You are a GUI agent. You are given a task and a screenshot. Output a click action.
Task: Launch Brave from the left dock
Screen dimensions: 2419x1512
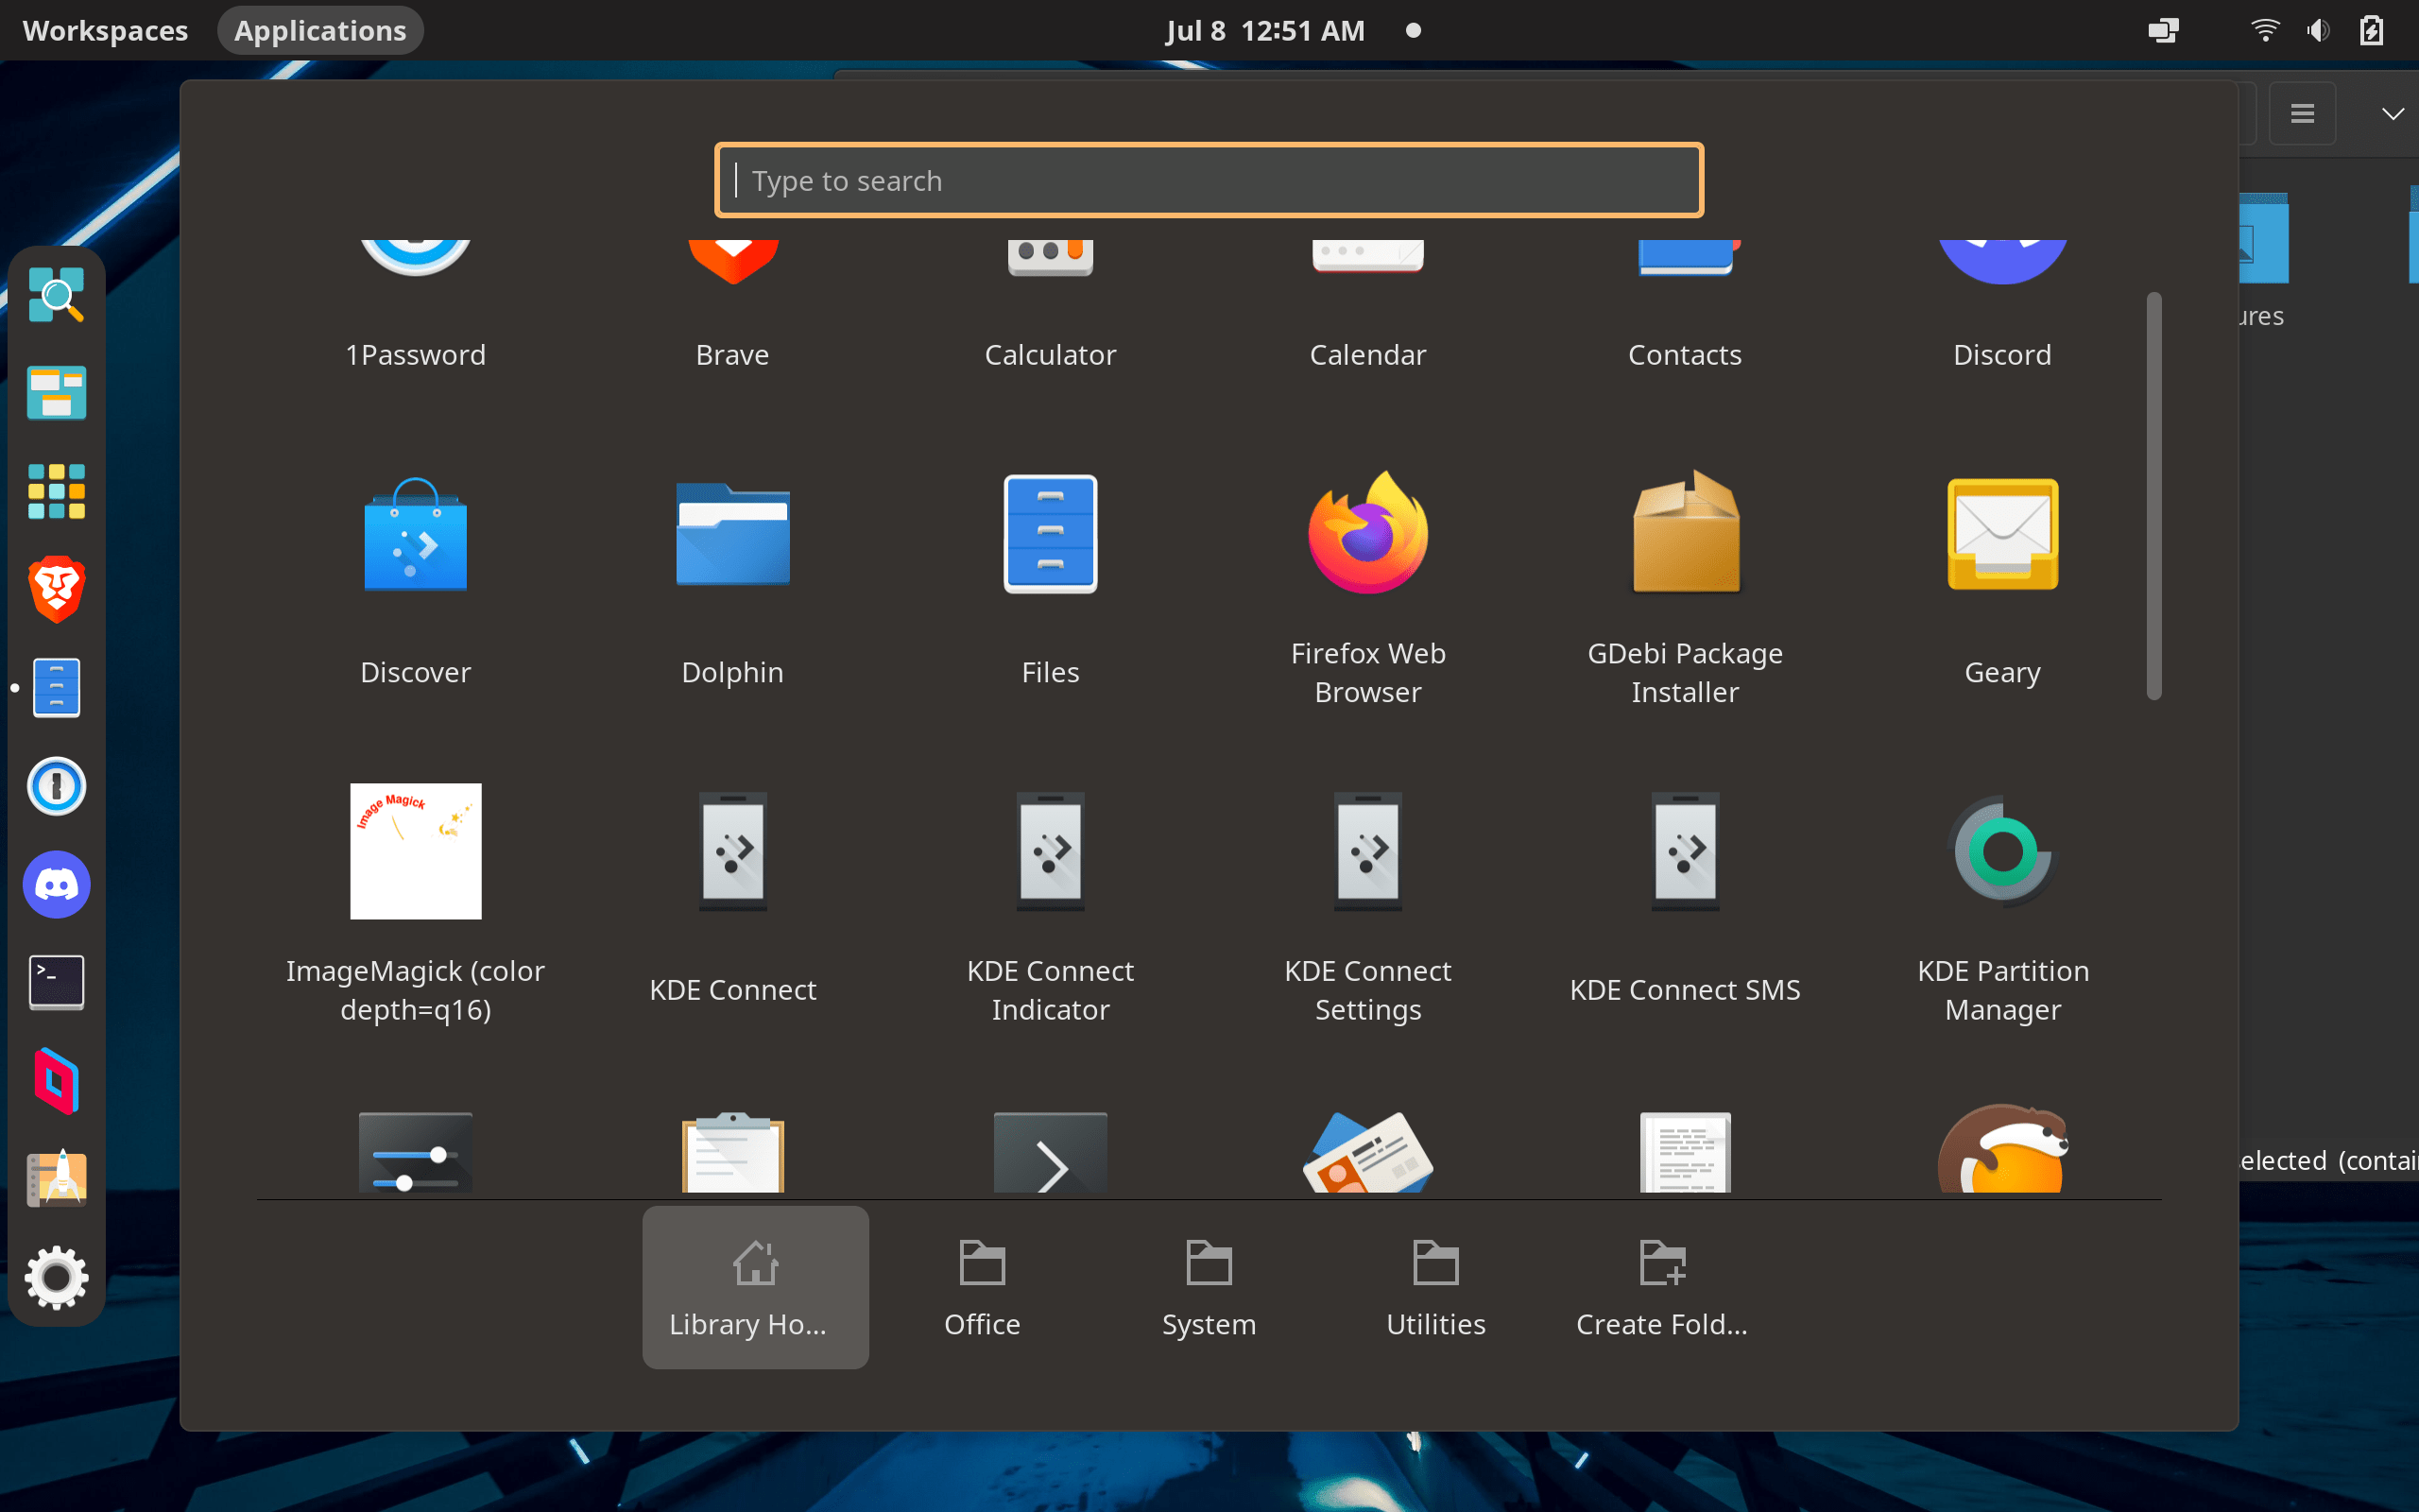pos(56,589)
